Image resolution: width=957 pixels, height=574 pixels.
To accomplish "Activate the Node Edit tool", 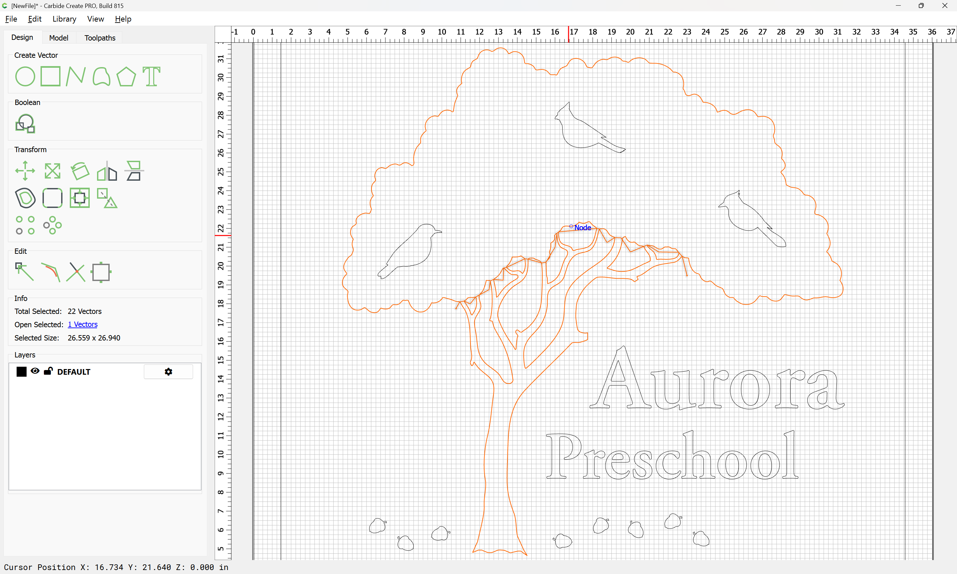I will [x=24, y=272].
